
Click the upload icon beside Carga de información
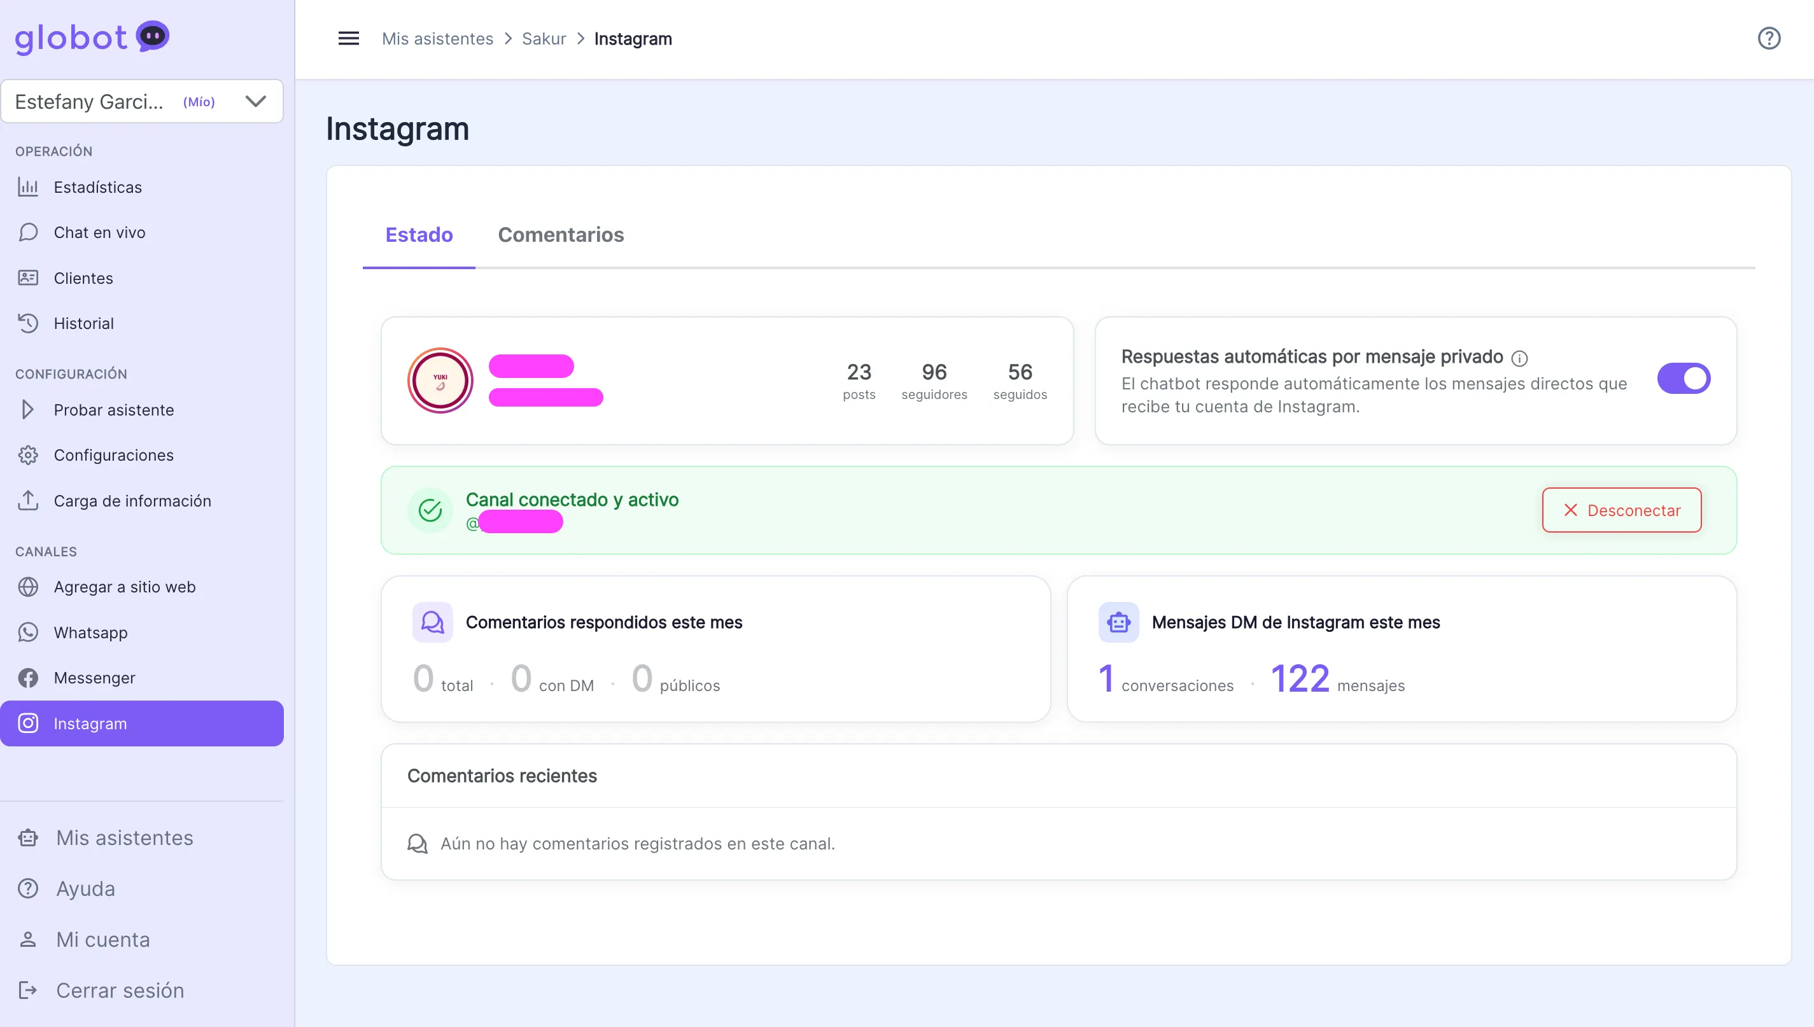[x=28, y=500]
